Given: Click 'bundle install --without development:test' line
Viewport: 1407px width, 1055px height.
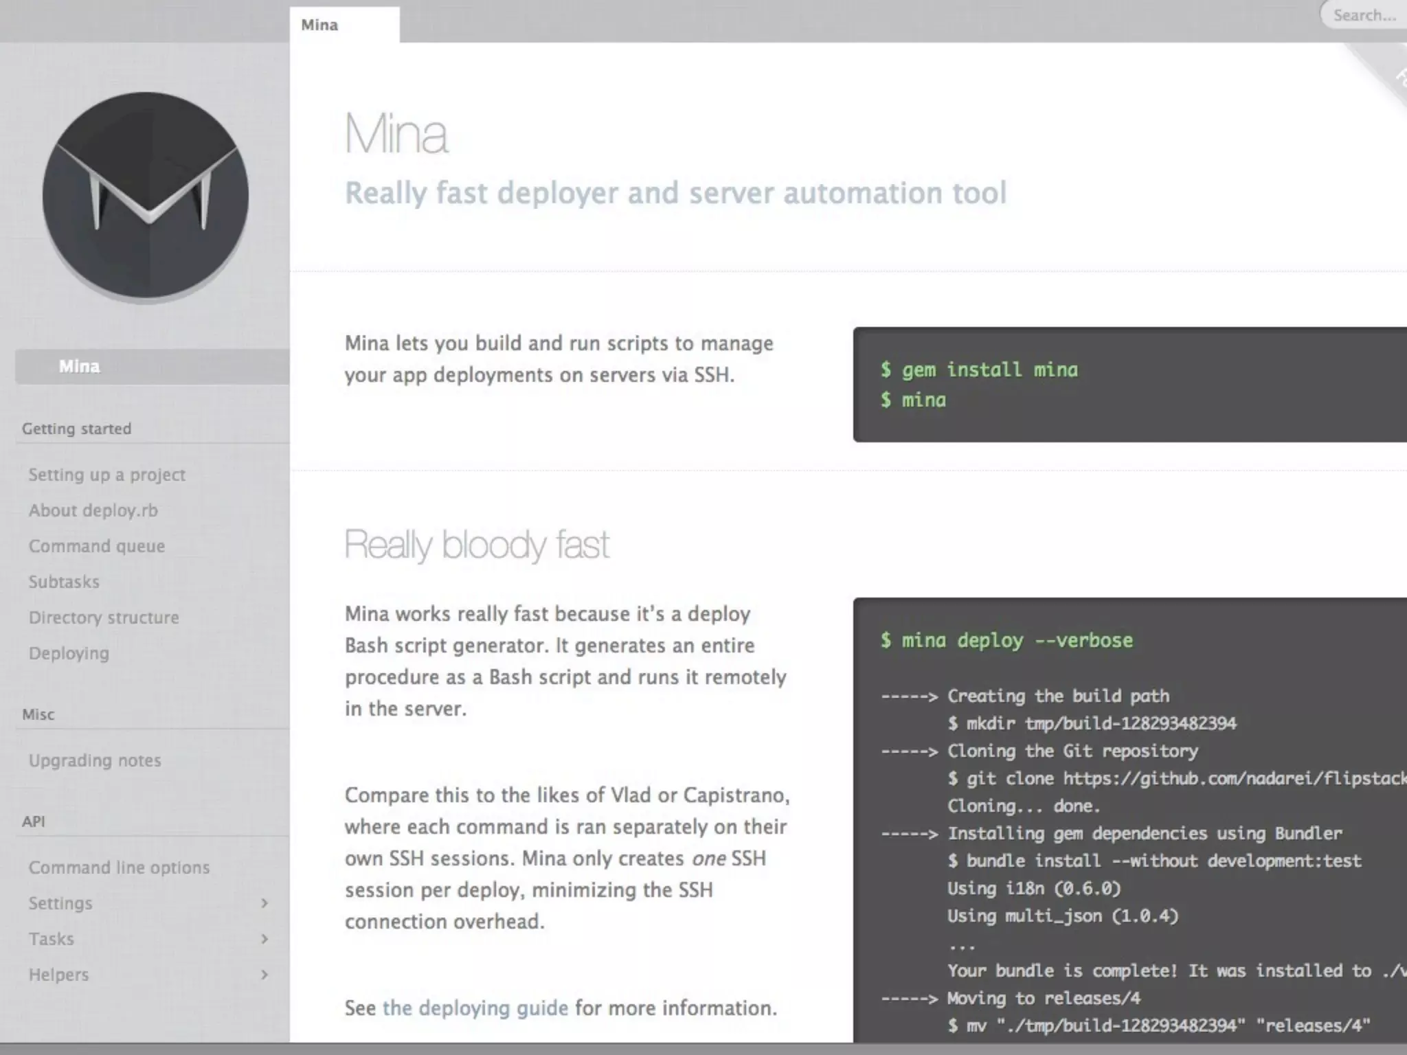Looking at the screenshot, I should point(1154,861).
